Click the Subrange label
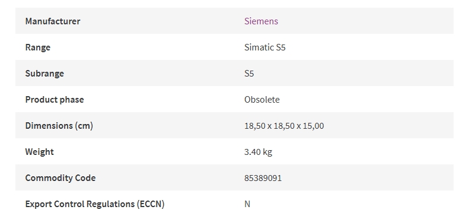This screenshot has width=469, height=216. click(44, 74)
